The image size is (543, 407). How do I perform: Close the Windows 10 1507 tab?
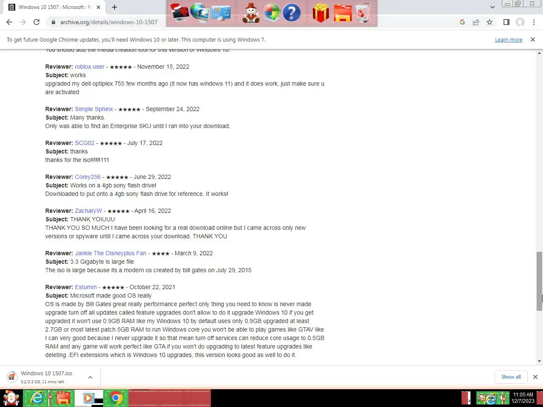(98, 7)
